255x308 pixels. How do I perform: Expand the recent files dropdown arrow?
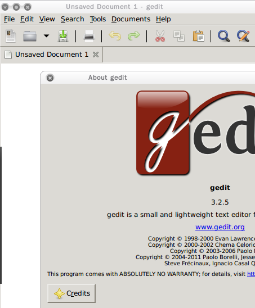click(46, 36)
